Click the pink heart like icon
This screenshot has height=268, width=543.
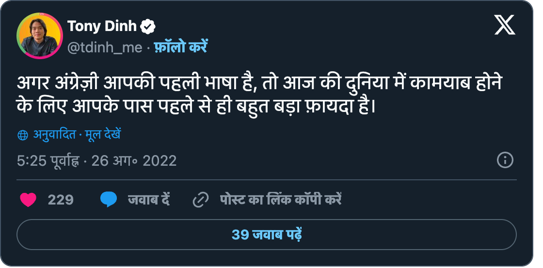tap(29, 200)
